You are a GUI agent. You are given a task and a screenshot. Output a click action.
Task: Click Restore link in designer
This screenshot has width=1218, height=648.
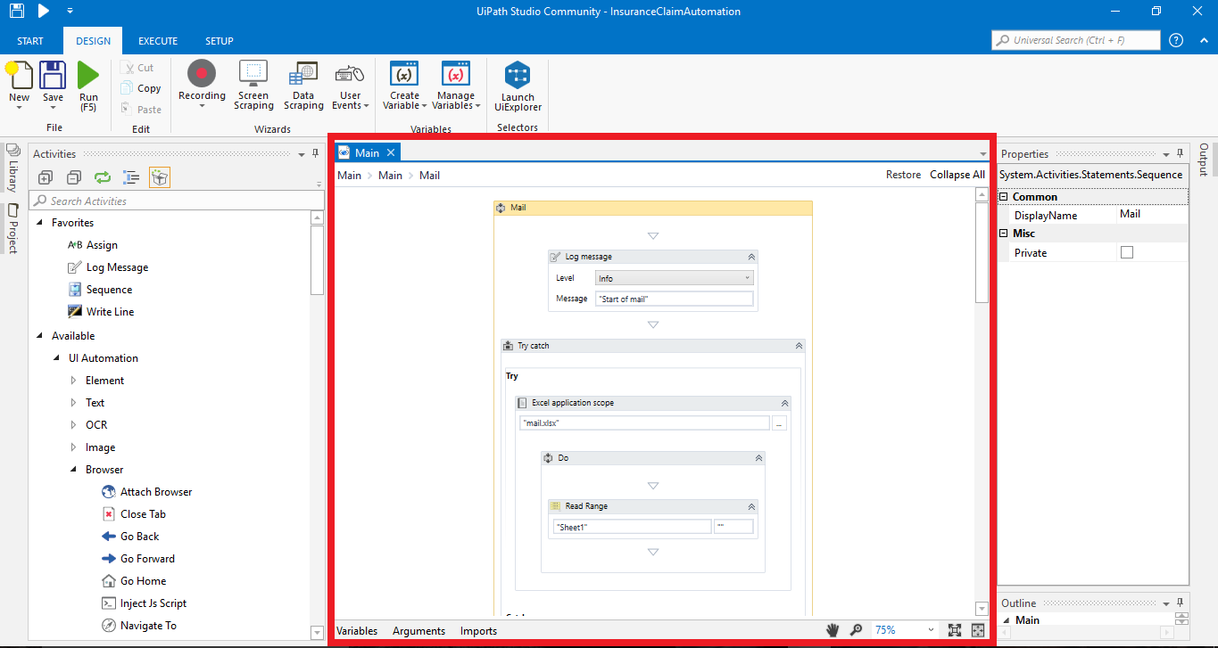click(x=903, y=175)
